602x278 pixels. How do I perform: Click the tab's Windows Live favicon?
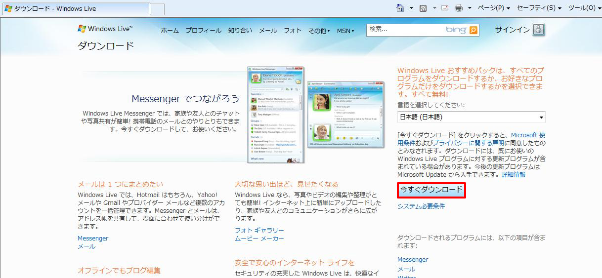tap(8, 8)
